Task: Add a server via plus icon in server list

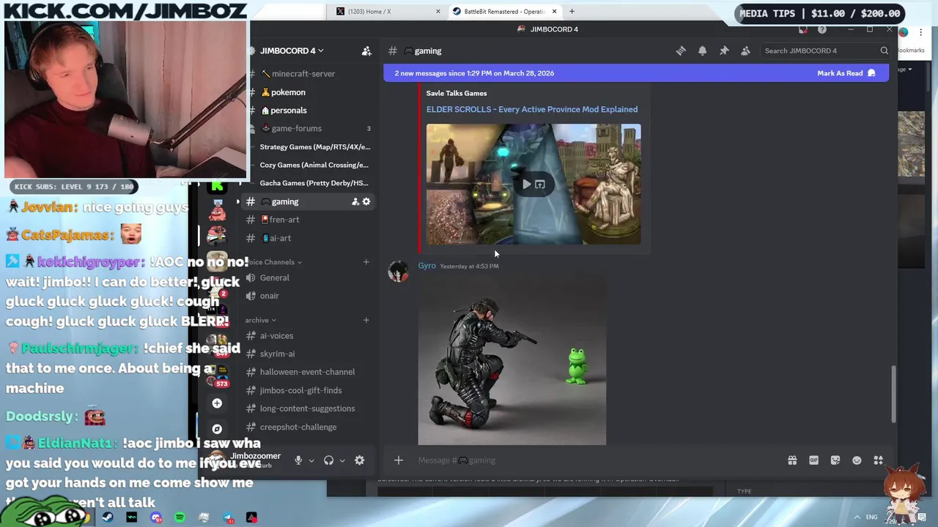Action: tap(217, 403)
